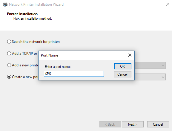Click the printer icon in the title bar
This screenshot has width=172, height=131.
coord(5,4)
